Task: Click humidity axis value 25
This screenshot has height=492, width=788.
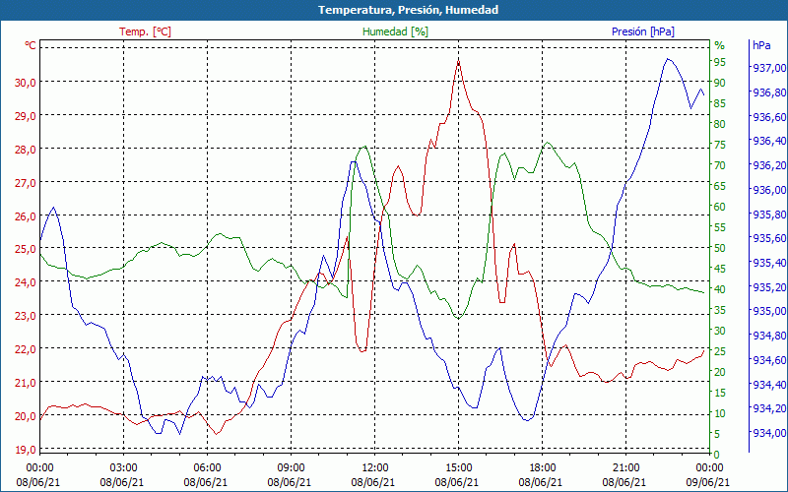Action: coord(720,351)
